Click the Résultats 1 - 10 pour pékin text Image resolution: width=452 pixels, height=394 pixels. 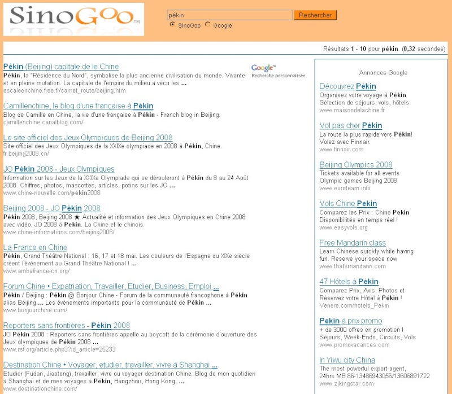point(384,49)
